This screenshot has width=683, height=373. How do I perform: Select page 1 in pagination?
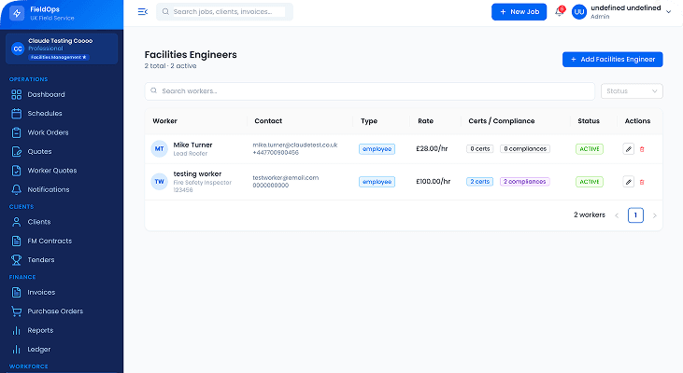tap(635, 215)
